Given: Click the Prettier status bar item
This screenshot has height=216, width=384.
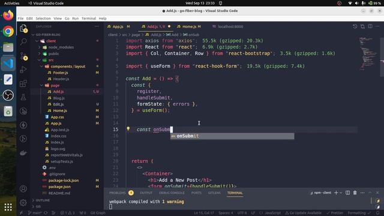Looking at the screenshot, I should click(335, 213).
